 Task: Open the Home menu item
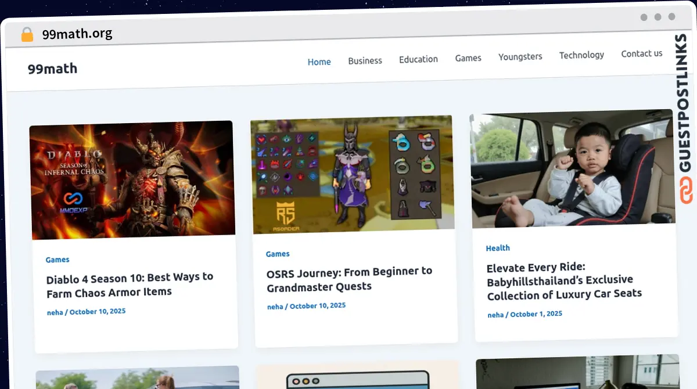[x=319, y=62]
